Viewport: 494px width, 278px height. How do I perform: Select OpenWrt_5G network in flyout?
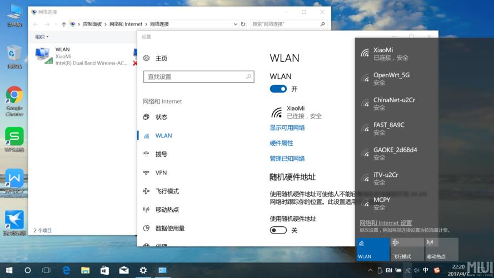click(397, 78)
